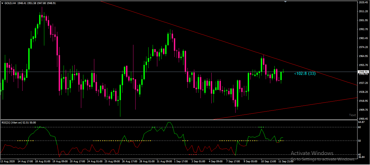Click the blue '<102:8 (33)' countdown label
Image resolution: width=370 pixels, height=165 pixels.
(x=305, y=74)
